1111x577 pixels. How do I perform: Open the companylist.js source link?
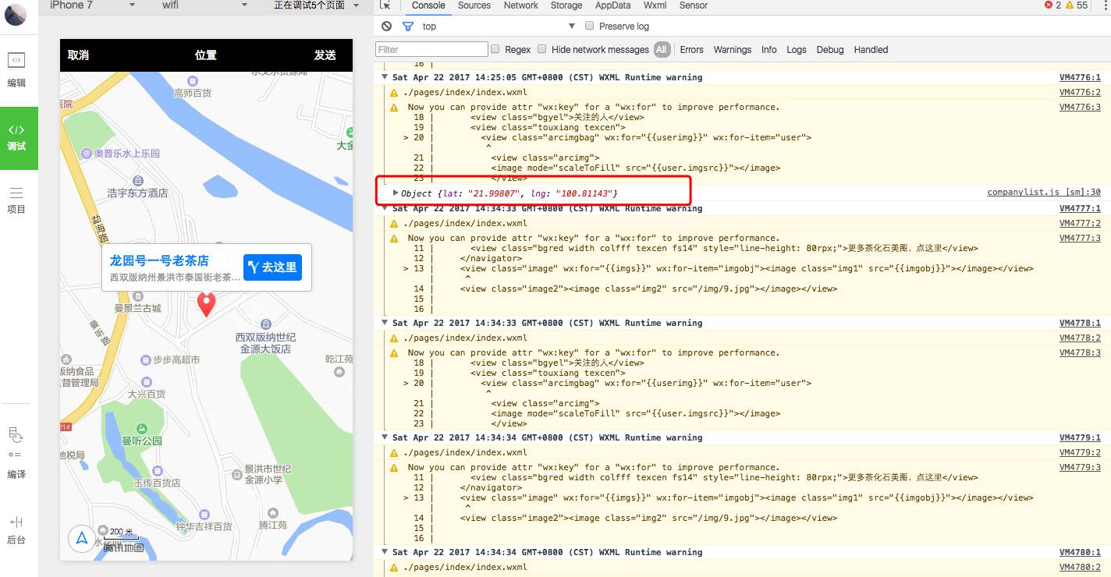point(1043,193)
